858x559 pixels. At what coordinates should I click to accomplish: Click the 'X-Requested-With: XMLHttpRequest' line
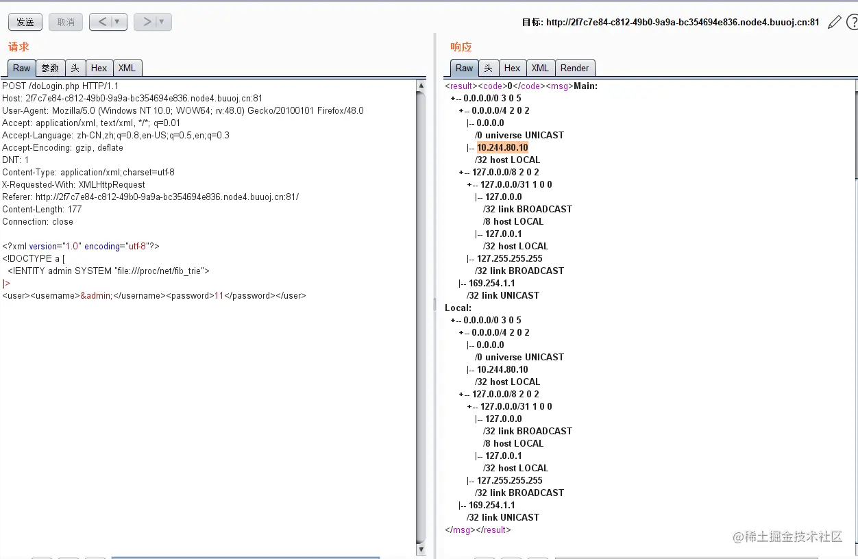74,184
